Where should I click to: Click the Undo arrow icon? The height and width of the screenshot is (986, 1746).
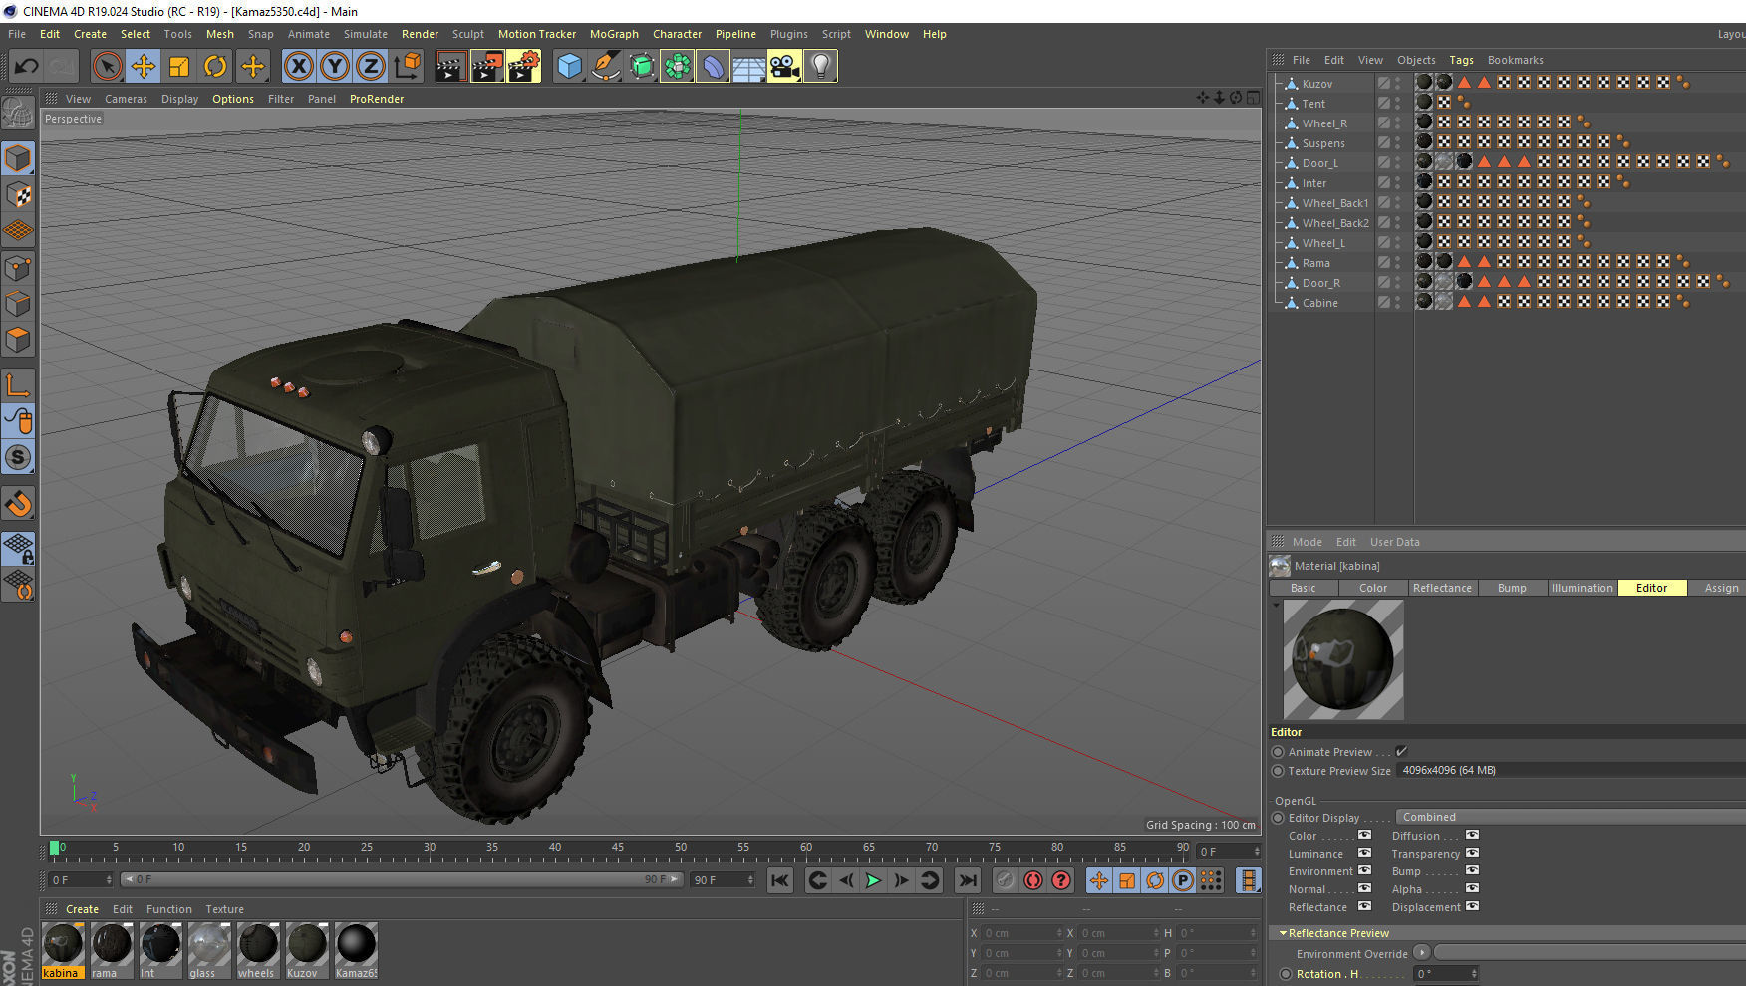click(26, 67)
